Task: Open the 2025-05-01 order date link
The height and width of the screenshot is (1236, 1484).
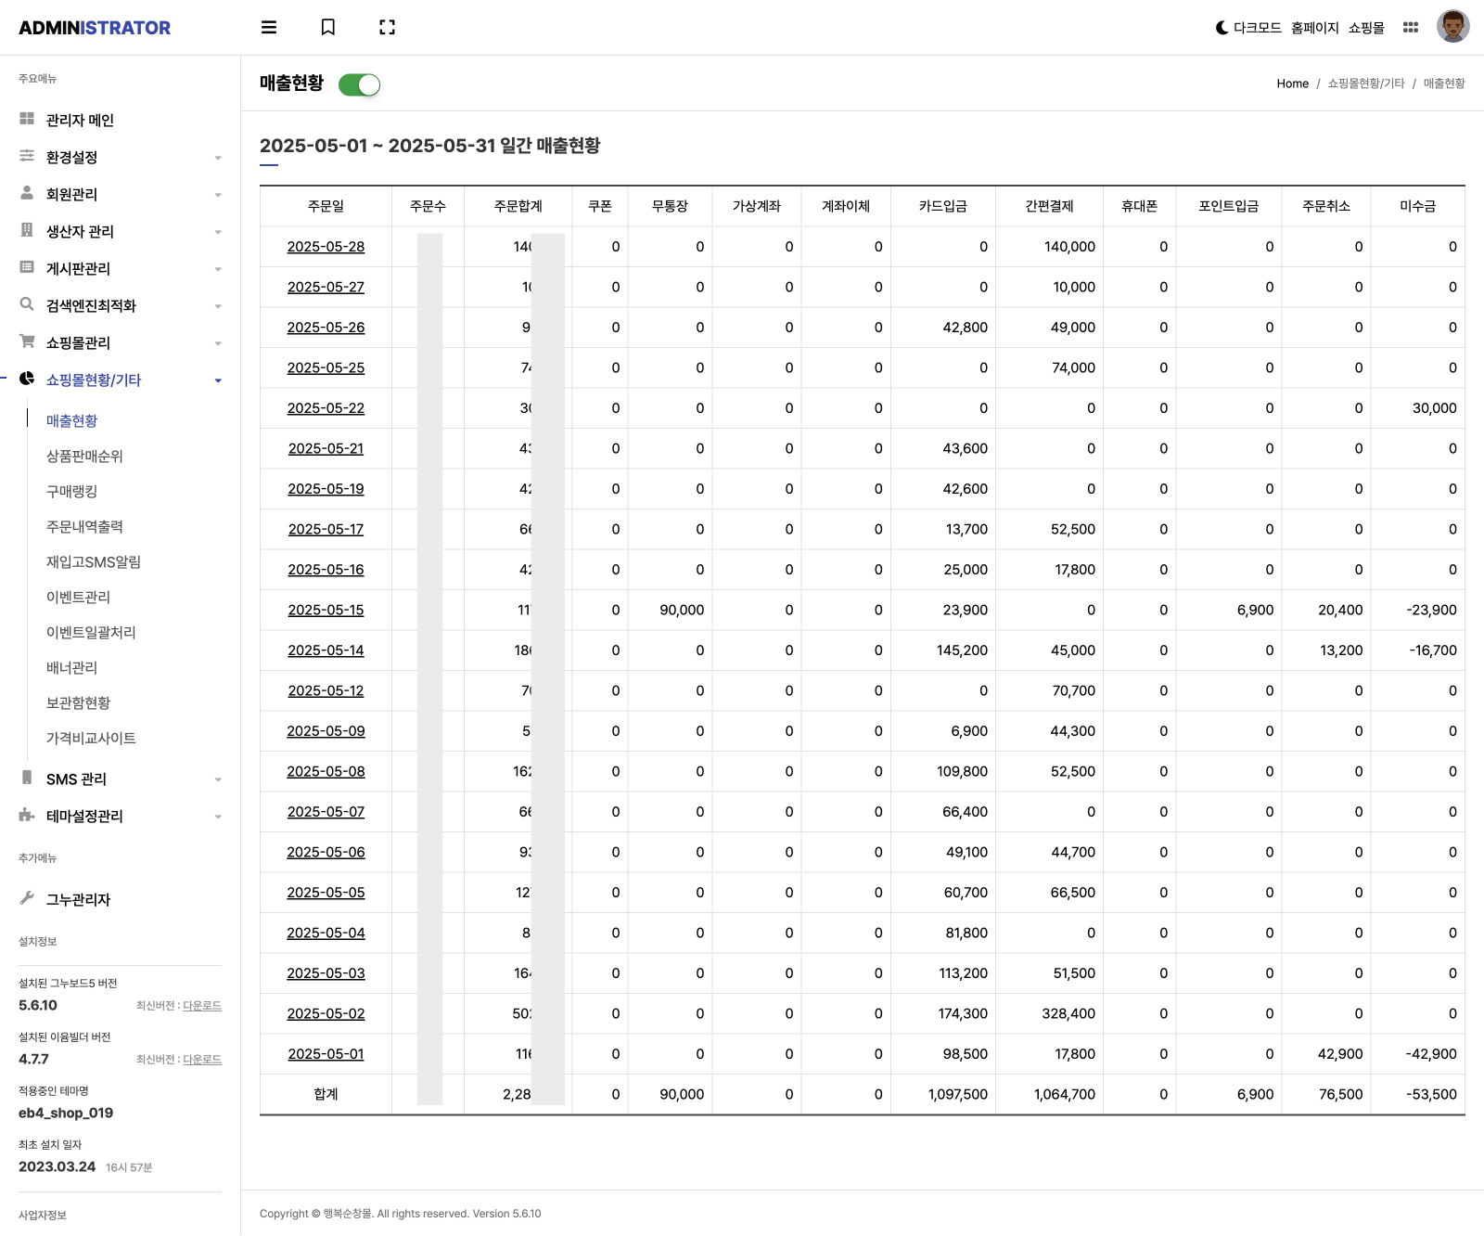Action: coord(326,1054)
